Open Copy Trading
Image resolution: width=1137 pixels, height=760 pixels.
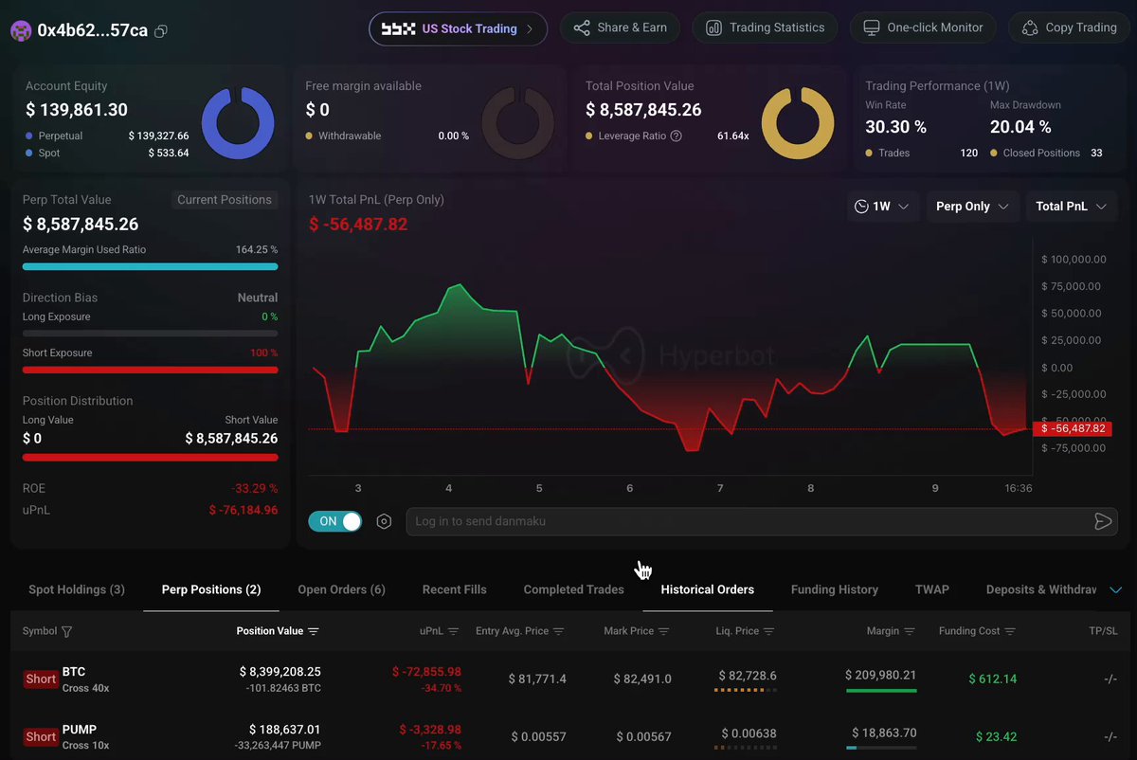tap(1069, 28)
